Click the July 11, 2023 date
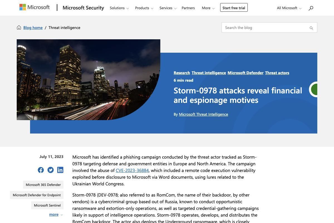This screenshot has height=223, width=334. click(x=51, y=157)
